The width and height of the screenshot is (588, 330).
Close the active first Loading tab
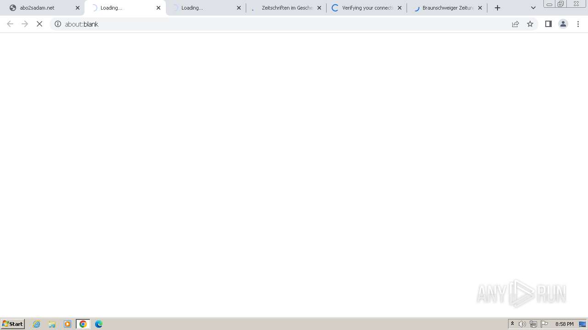pos(158,8)
